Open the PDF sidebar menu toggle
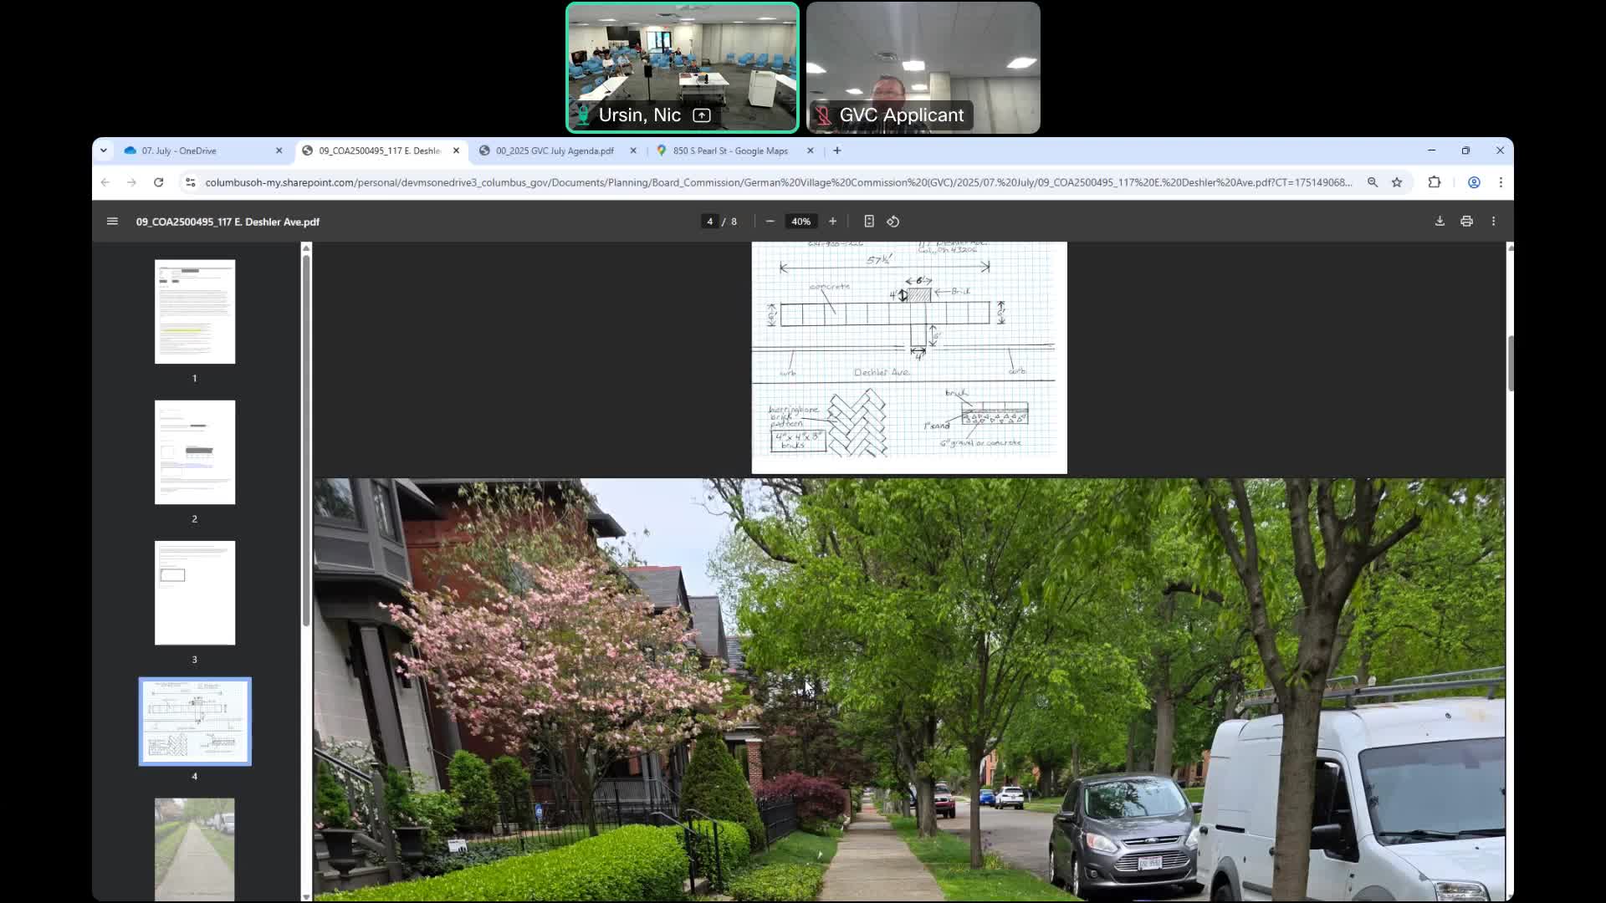 click(x=112, y=222)
